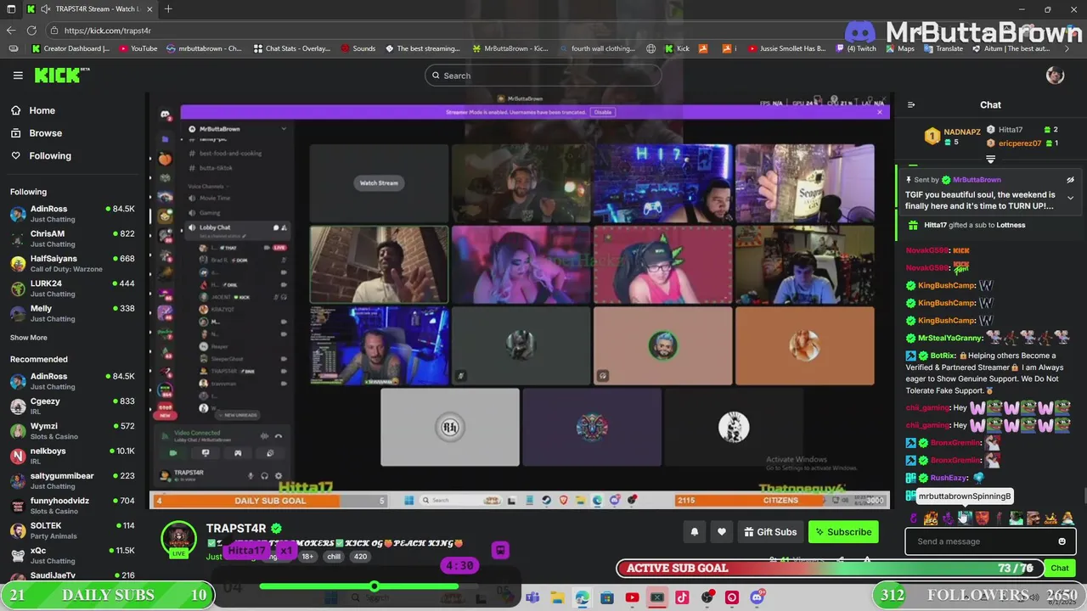Open AdinRoss in the Following list

coord(72,214)
